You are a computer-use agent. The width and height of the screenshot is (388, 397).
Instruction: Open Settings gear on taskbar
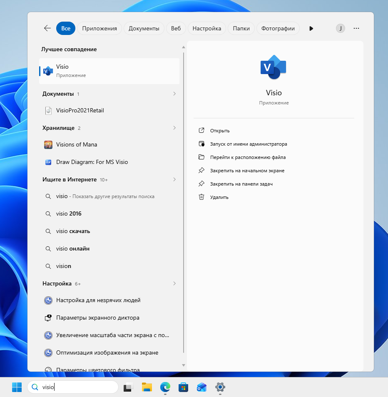(x=220, y=387)
